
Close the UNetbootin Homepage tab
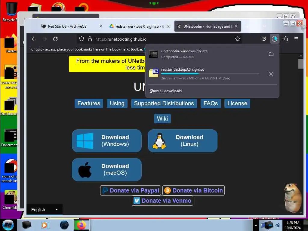236,26
